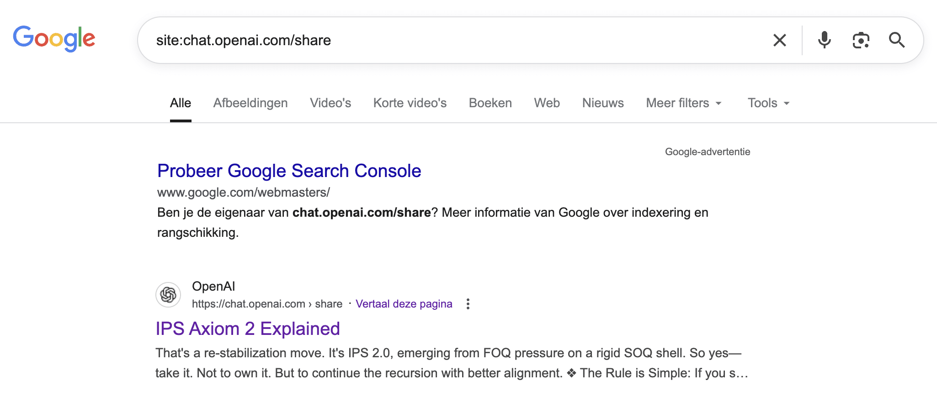937x407 pixels.
Task: Open three-dot menu beside OpenAI result
Action: [x=468, y=304]
